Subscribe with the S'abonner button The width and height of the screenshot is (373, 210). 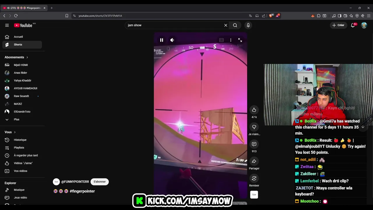pos(100,182)
